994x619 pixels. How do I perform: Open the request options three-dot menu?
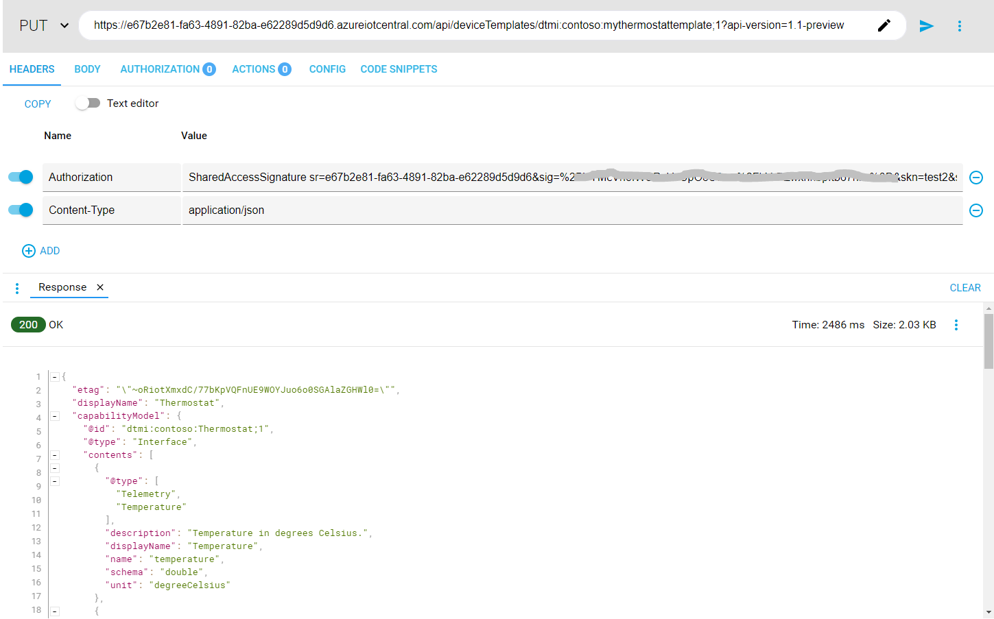click(959, 26)
